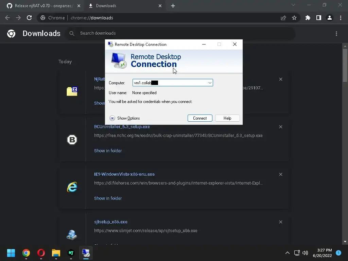Image resolution: width=348 pixels, height=261 pixels.
Task: Click the slimjet.com source URL
Action: coord(145,231)
